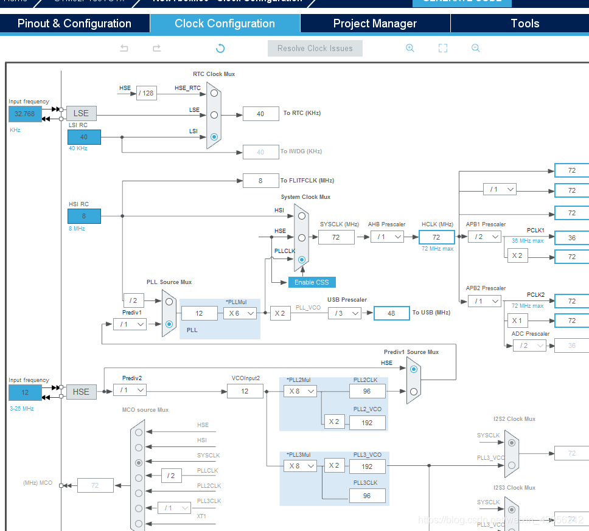The width and height of the screenshot is (589, 531).
Task: Select Prediv1 input in PLL Source Mux
Action: (x=169, y=324)
